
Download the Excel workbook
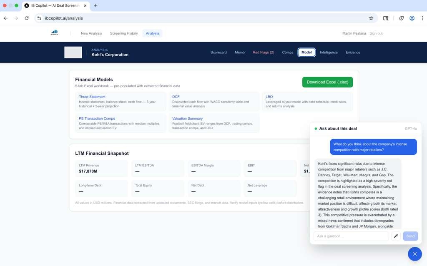pos(327,82)
